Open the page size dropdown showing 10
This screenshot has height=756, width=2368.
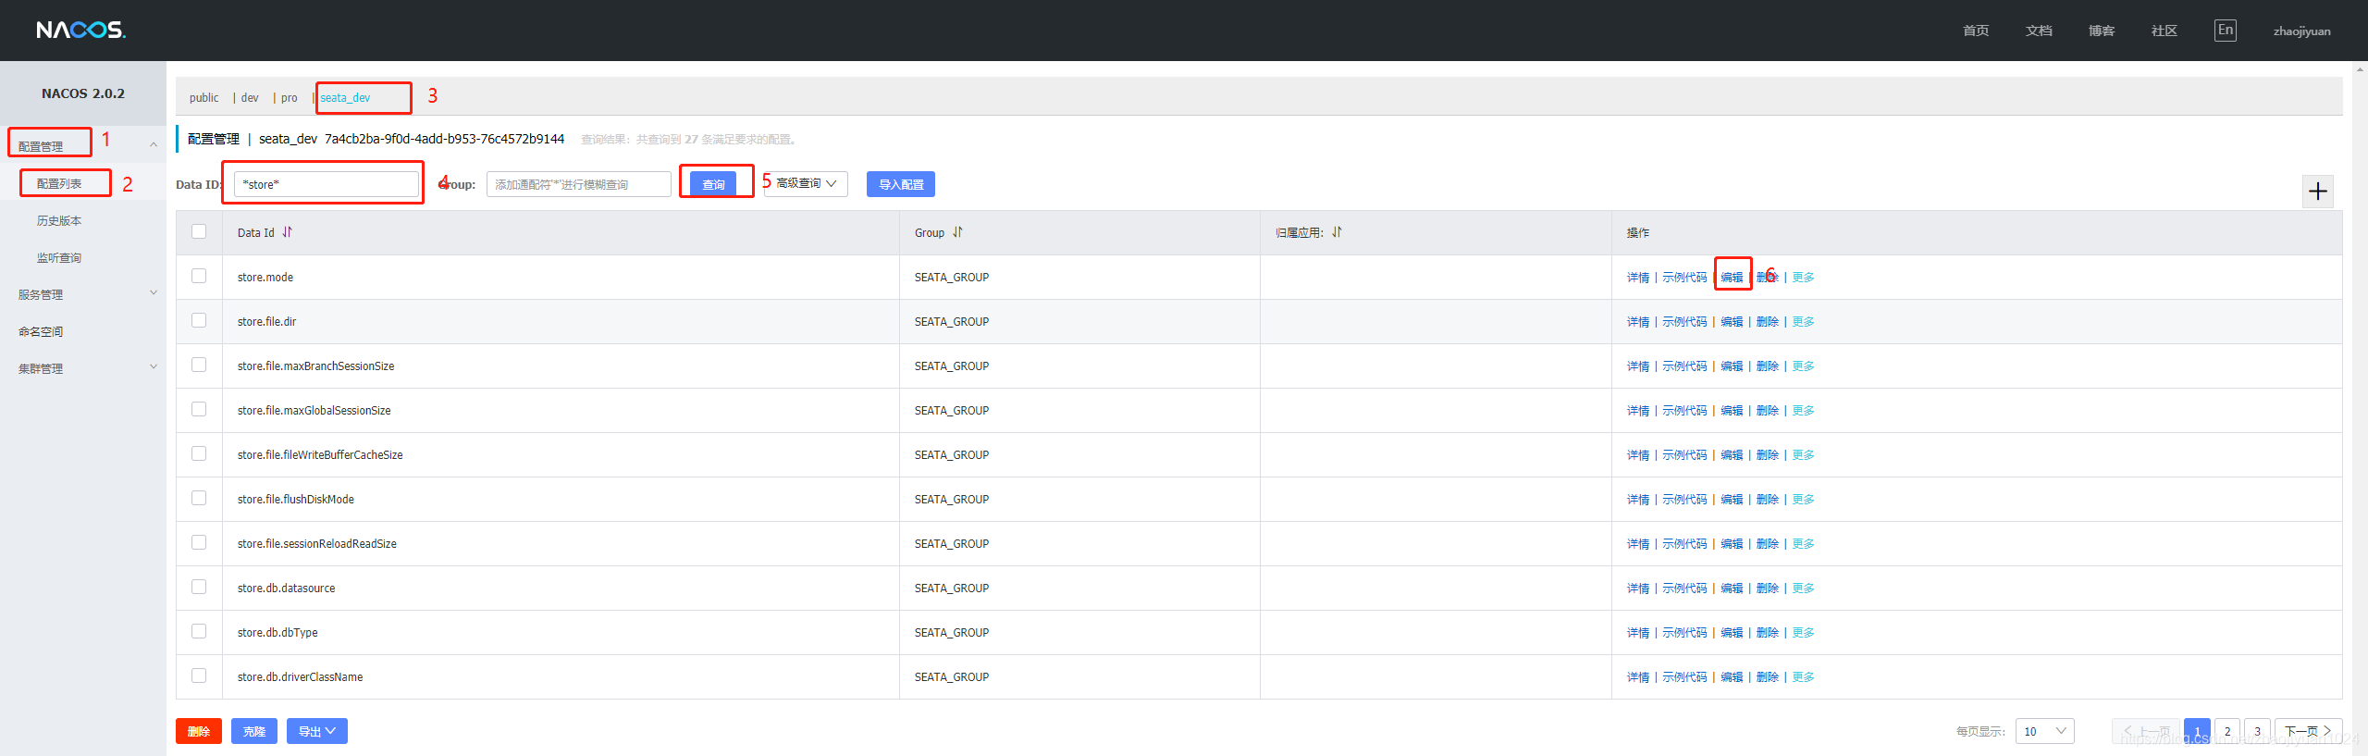(x=2044, y=731)
